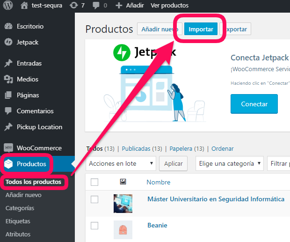Screen dimensions: 290x242
Task: Open Entradas menu item
Action: click(29, 63)
